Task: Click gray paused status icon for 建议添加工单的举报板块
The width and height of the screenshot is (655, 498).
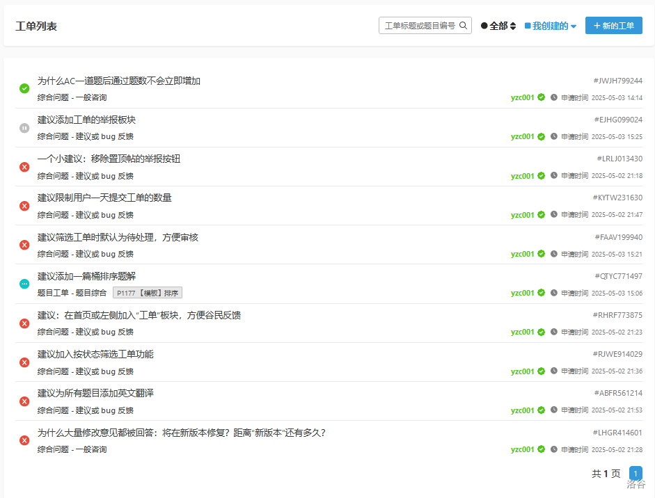Action: click(x=24, y=128)
